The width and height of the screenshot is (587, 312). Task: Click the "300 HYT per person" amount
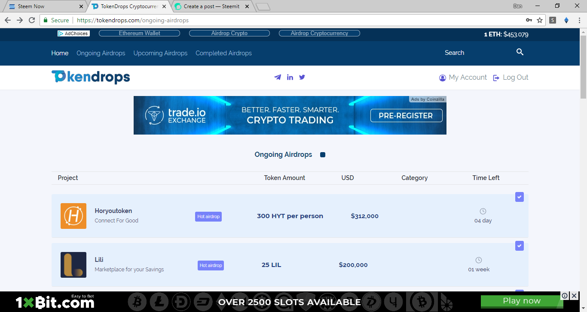click(290, 216)
